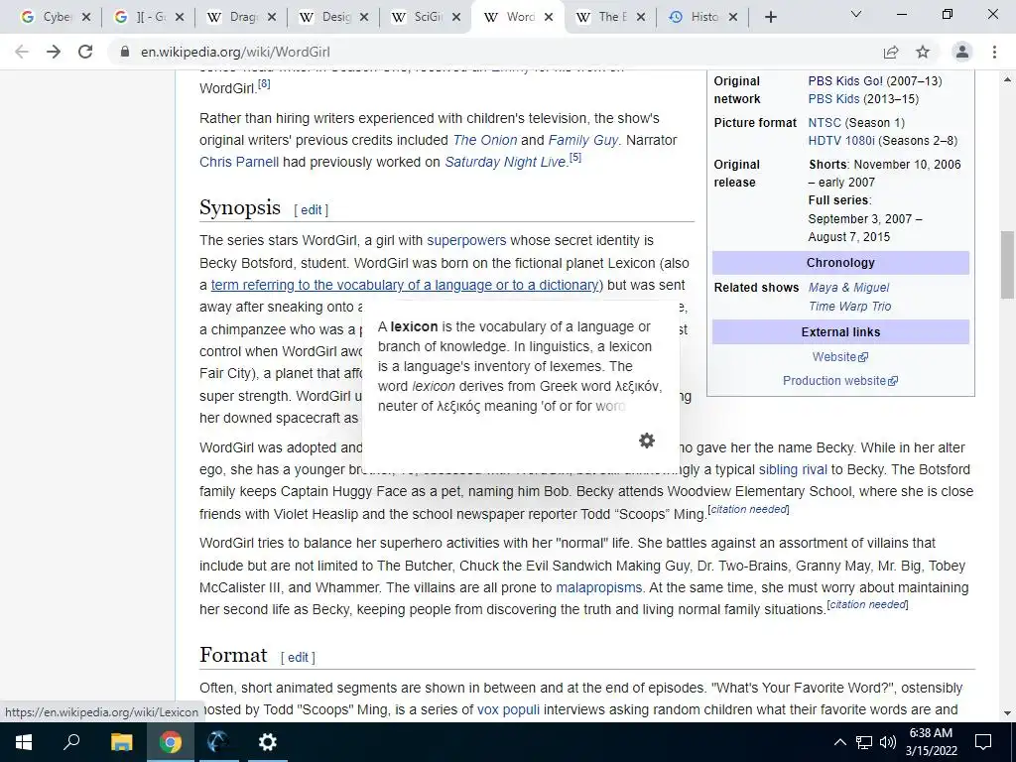Bookmark this page with the star icon

click(x=923, y=52)
